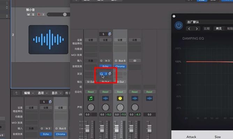
Task: Click the track volume slider knob
Action: [65, 14]
